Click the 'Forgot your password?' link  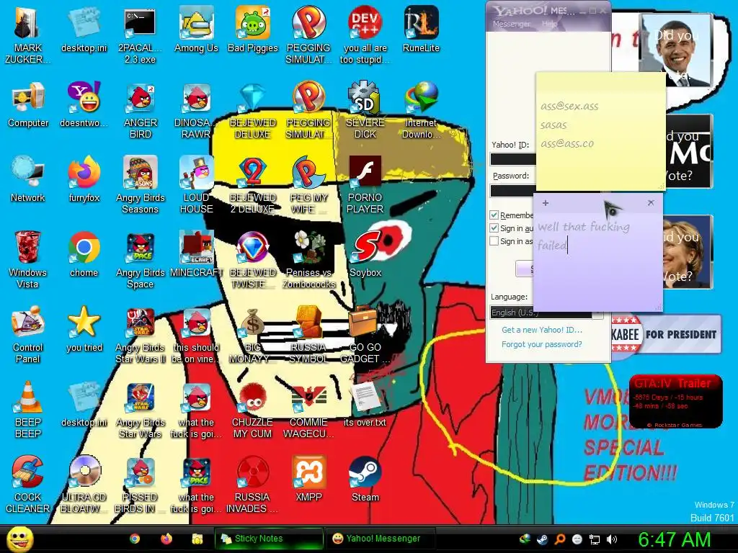tap(542, 344)
